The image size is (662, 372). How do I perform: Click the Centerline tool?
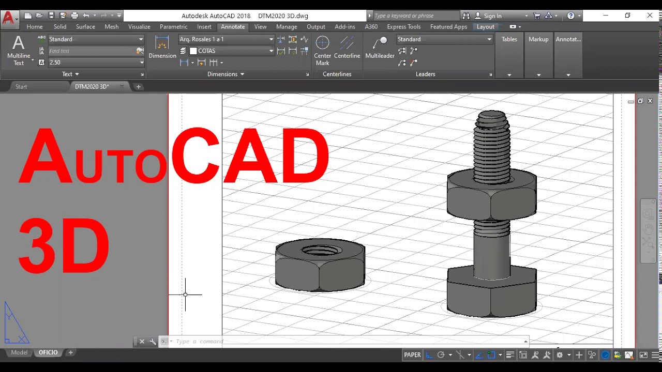(347, 47)
